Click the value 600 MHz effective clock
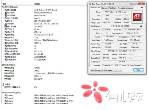 click(x=38, y=76)
